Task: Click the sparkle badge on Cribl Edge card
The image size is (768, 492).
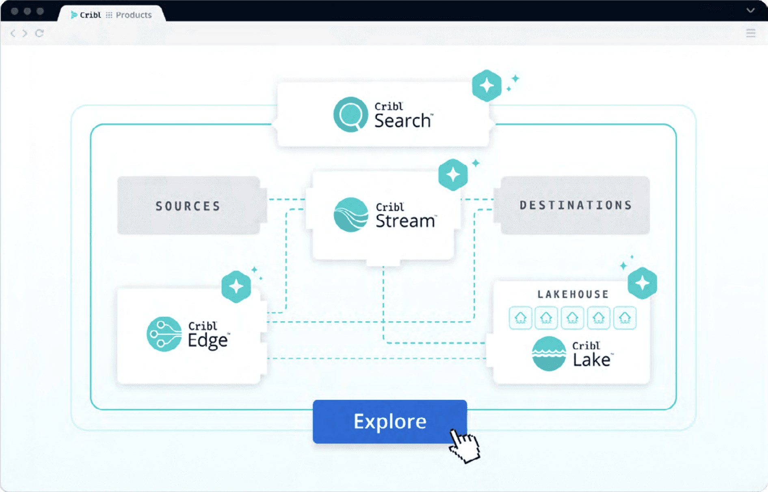Action: point(236,287)
